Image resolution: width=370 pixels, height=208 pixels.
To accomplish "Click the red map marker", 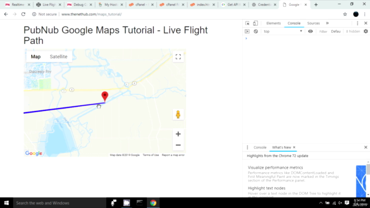I will 105,96.
